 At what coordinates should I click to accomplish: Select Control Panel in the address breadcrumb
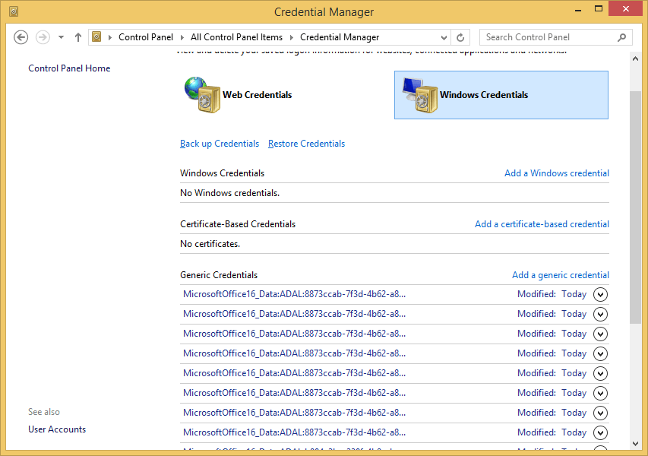click(146, 37)
